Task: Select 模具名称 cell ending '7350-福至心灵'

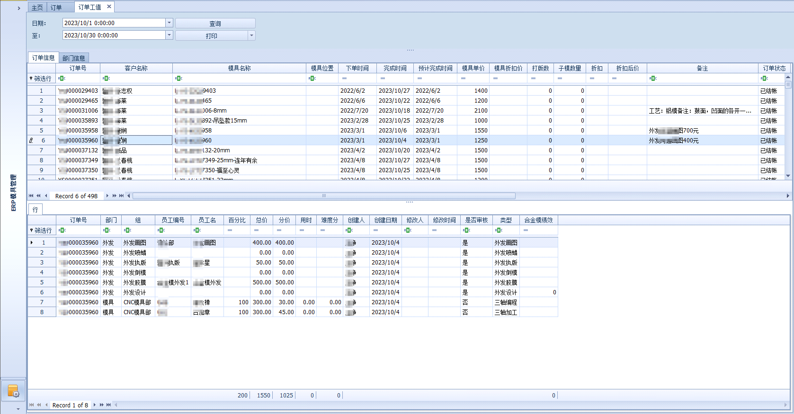Action: [239, 170]
